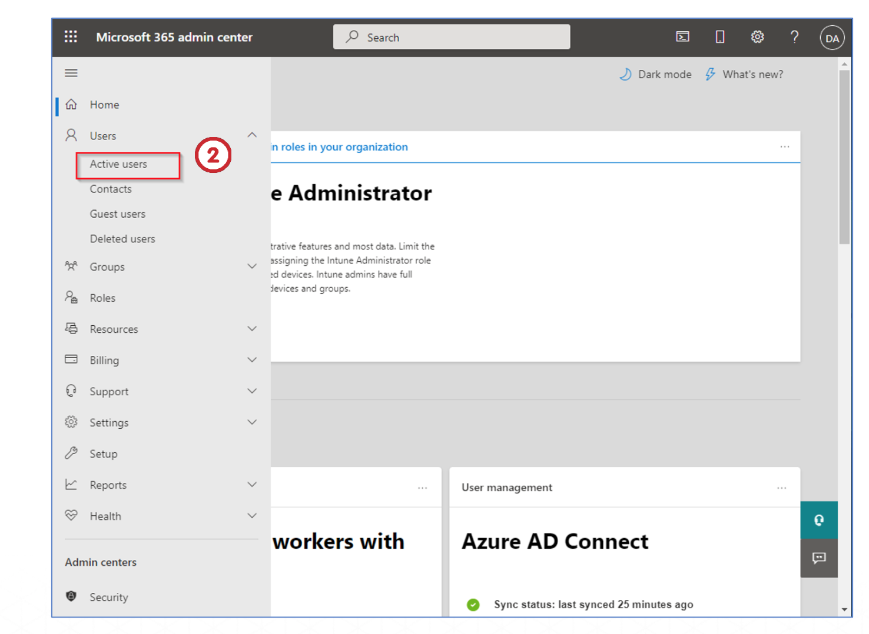
Task: Click the teal help headset button
Action: click(x=818, y=520)
